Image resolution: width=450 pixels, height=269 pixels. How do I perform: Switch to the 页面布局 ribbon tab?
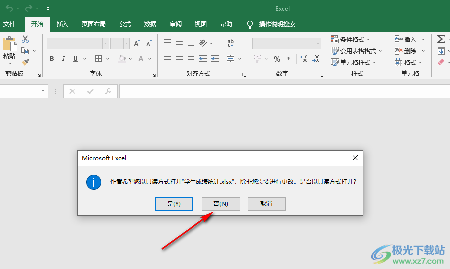point(94,24)
